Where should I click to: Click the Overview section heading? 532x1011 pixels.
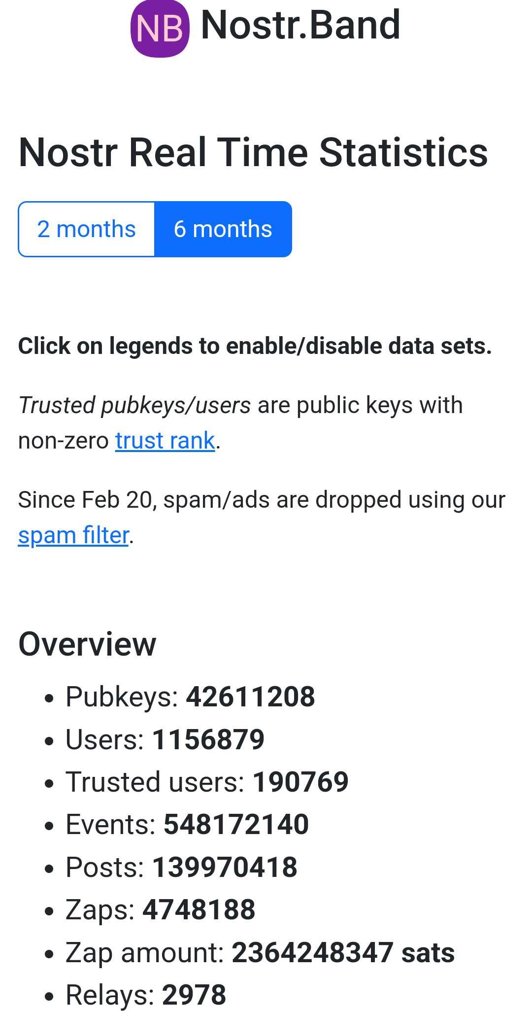(87, 644)
